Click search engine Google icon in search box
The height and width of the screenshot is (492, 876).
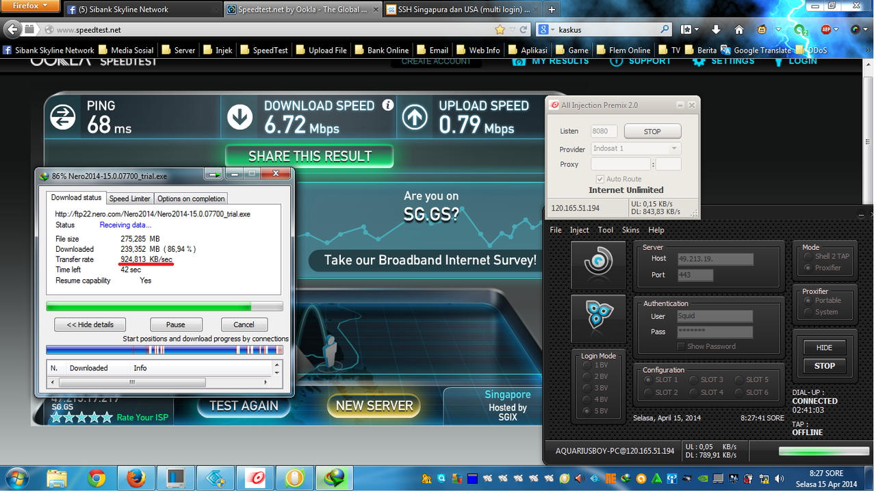point(543,29)
